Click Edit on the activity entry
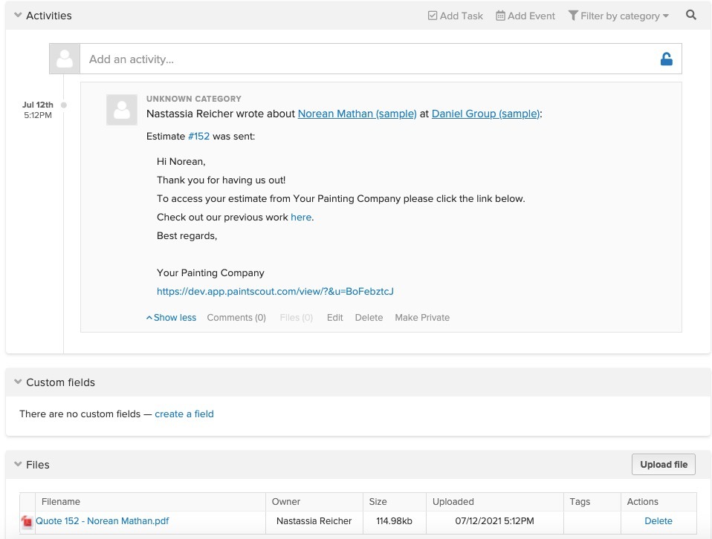Viewport: 712px width, 539px height. coord(335,318)
